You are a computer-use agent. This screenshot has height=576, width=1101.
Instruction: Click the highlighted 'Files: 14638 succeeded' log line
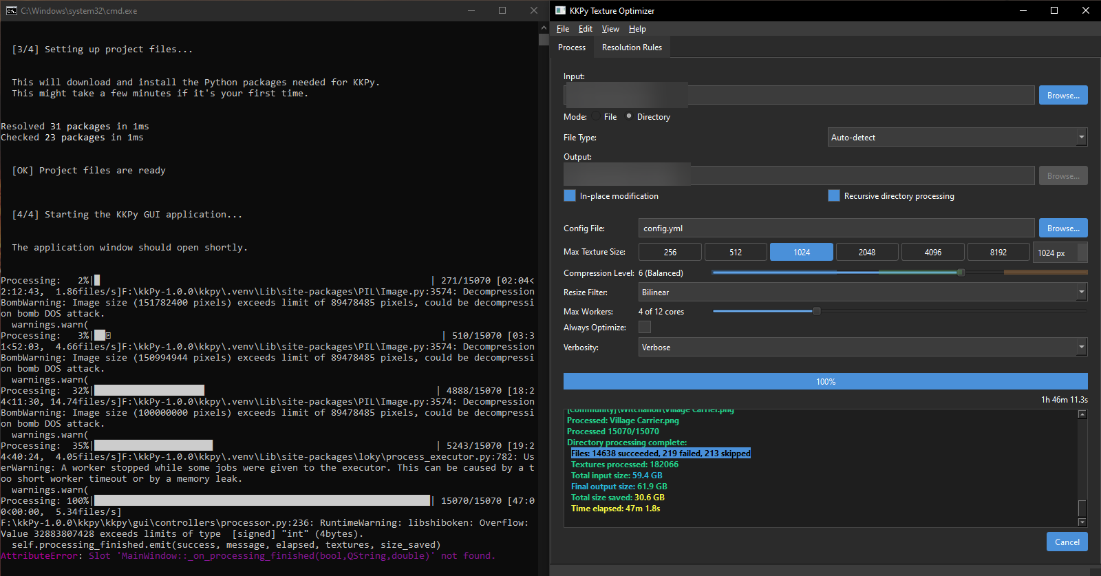pos(661,454)
